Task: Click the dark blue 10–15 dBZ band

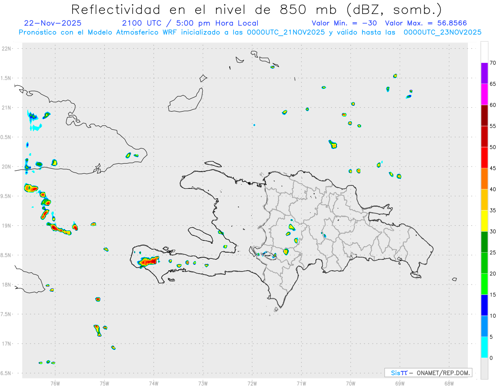Action: pos(484,305)
